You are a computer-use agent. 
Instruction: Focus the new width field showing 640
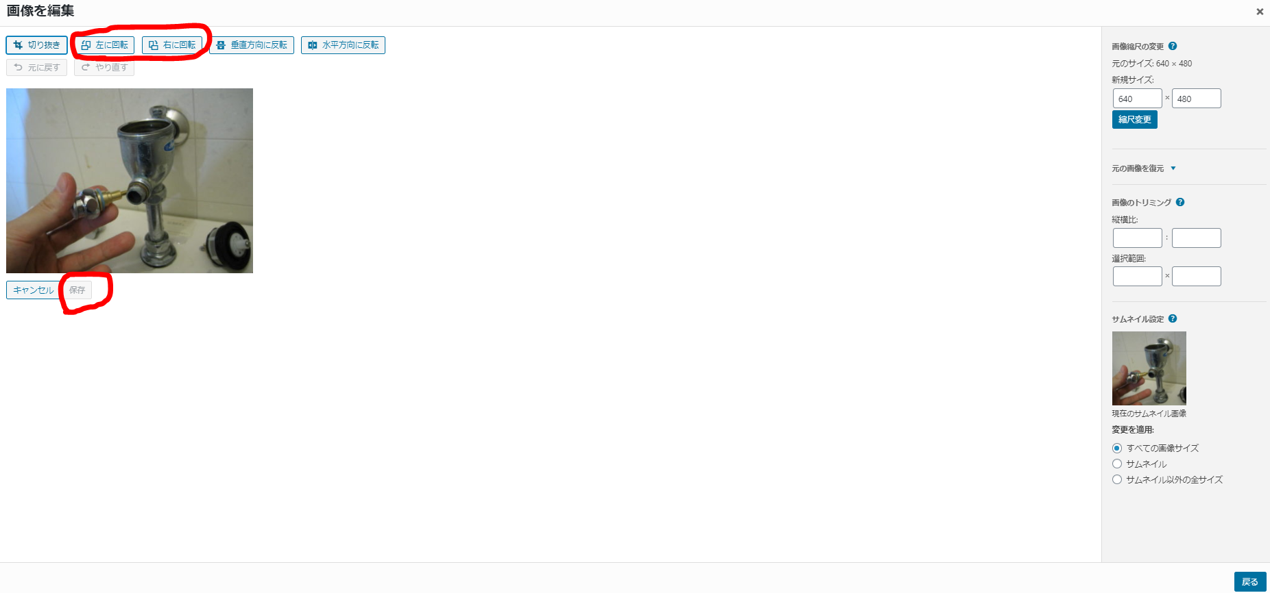tap(1137, 99)
